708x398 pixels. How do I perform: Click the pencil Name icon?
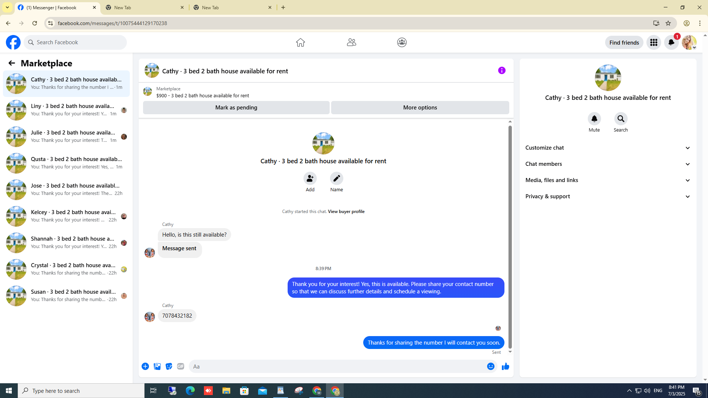pos(336,179)
